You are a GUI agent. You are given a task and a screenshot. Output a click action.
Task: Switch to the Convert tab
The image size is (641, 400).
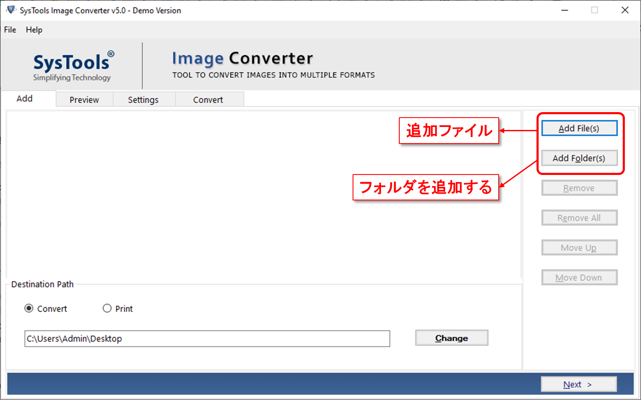[208, 99]
